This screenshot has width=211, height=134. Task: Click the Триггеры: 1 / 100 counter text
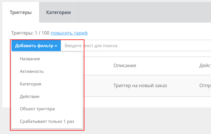[x=30, y=33]
